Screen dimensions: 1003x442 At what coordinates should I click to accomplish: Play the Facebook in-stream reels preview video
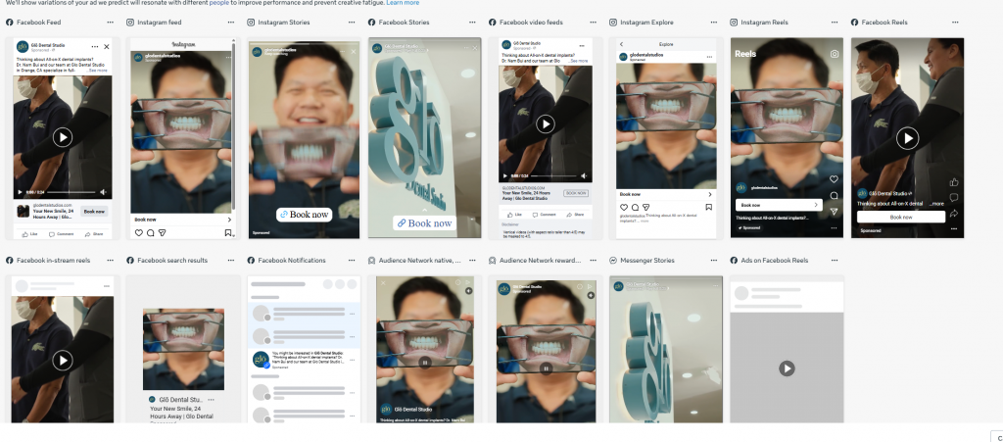(63, 360)
